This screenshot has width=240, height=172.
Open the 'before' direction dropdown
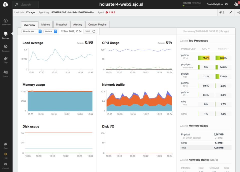50,31
